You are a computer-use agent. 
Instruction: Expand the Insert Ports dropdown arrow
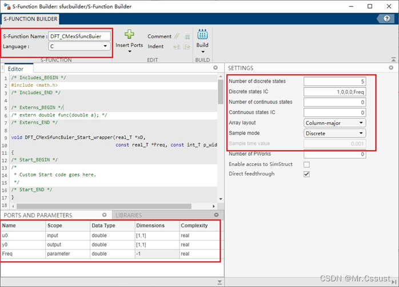(130, 51)
